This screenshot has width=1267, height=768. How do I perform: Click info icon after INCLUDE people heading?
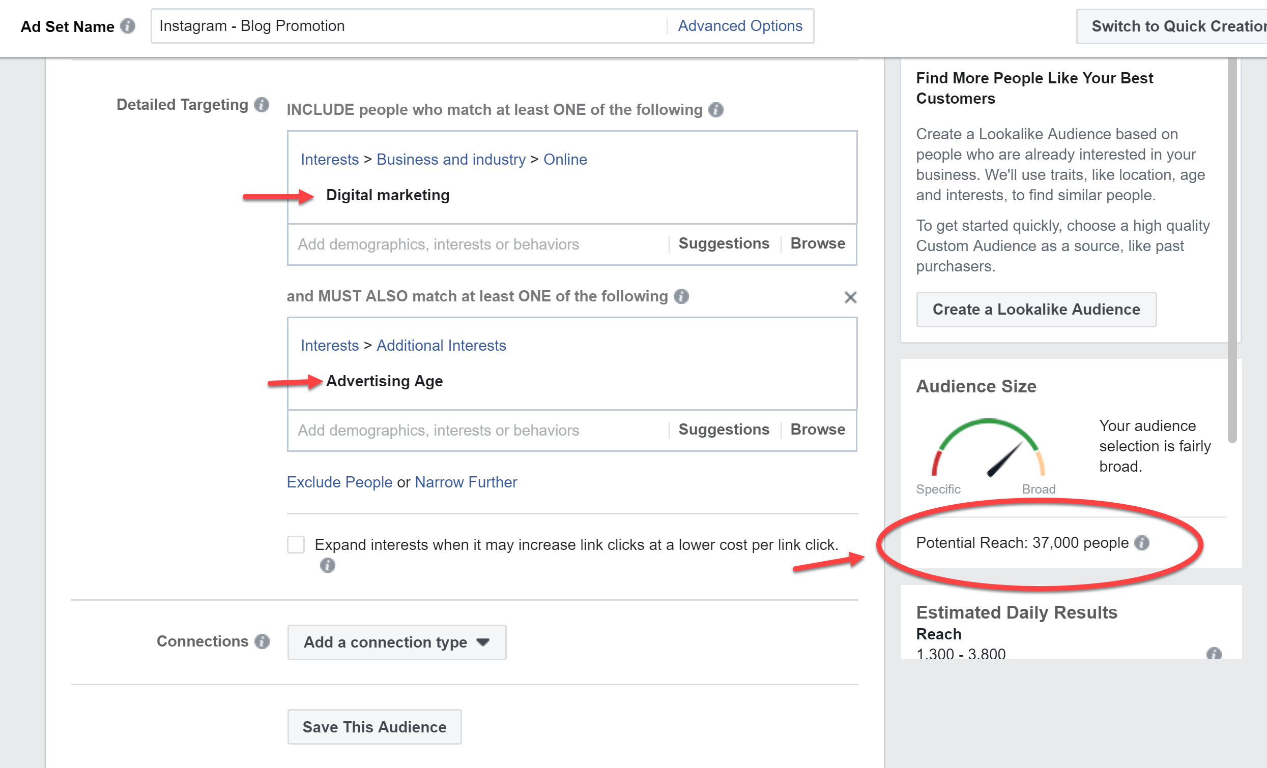[716, 109]
